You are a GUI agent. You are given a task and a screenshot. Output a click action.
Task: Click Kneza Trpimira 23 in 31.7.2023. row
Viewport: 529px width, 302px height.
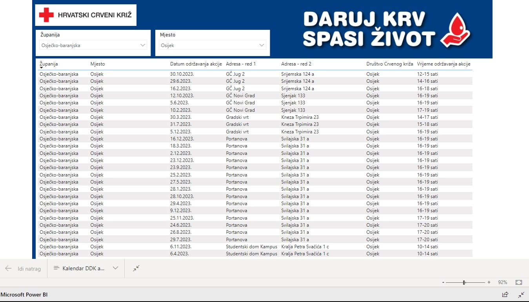(300, 124)
